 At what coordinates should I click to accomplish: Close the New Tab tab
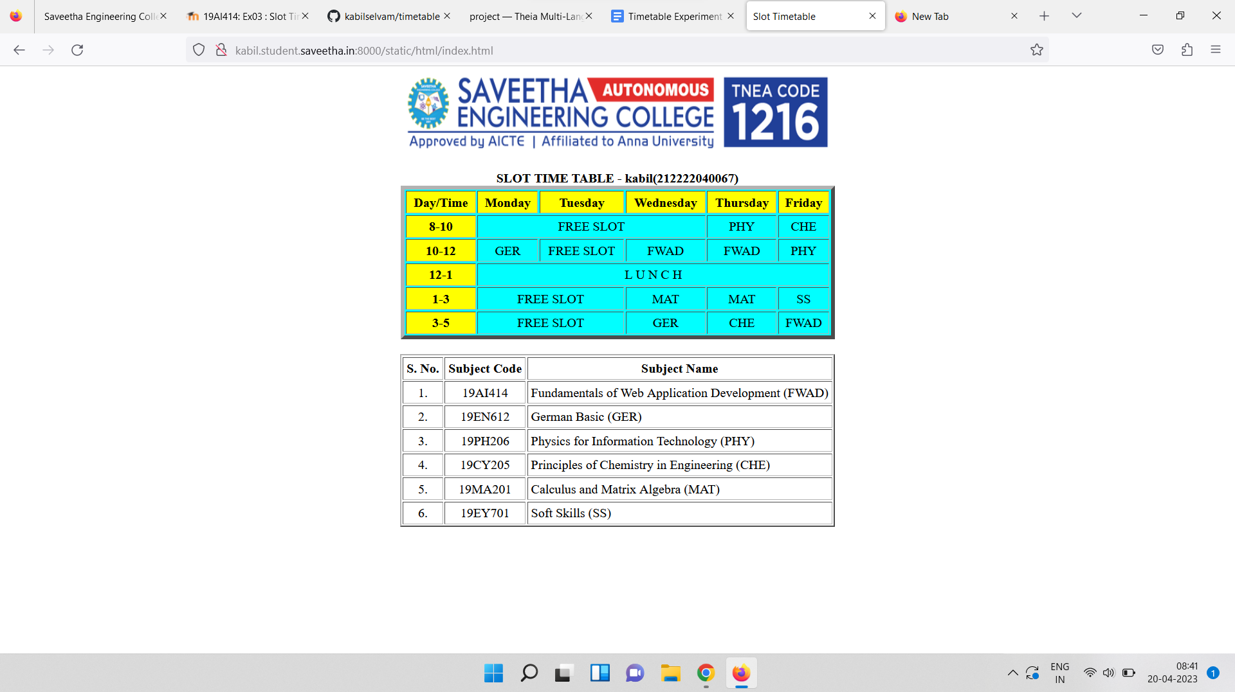coord(1014,16)
